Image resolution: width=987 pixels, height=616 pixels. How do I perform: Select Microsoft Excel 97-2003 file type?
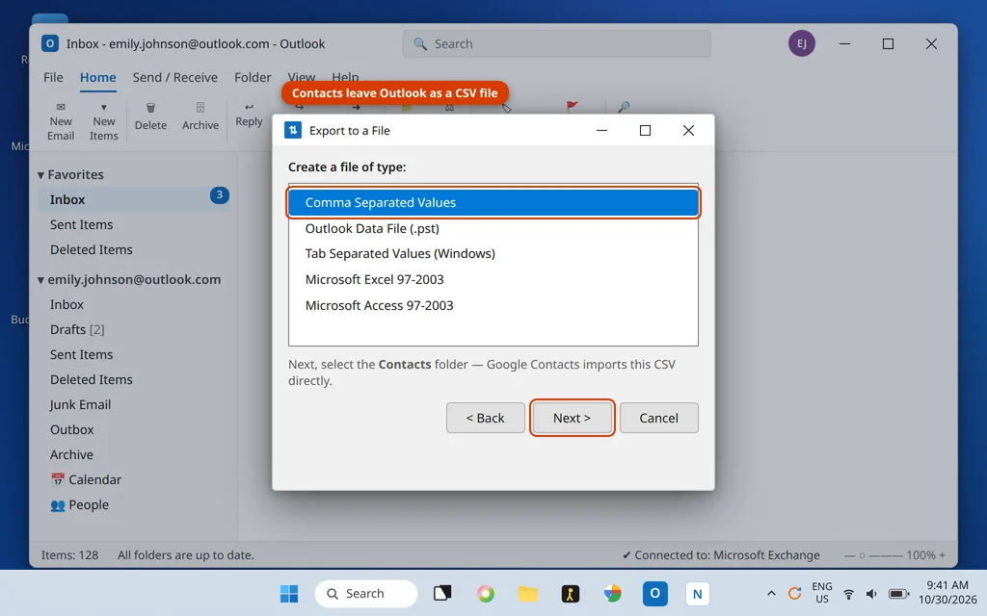click(x=493, y=279)
